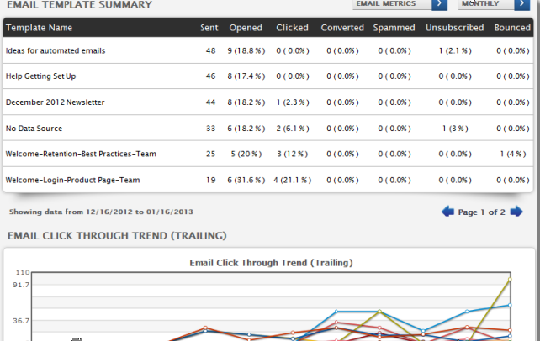
Task: Open the Email Metrics dropdown arrow
Action: pyautogui.click(x=439, y=4)
